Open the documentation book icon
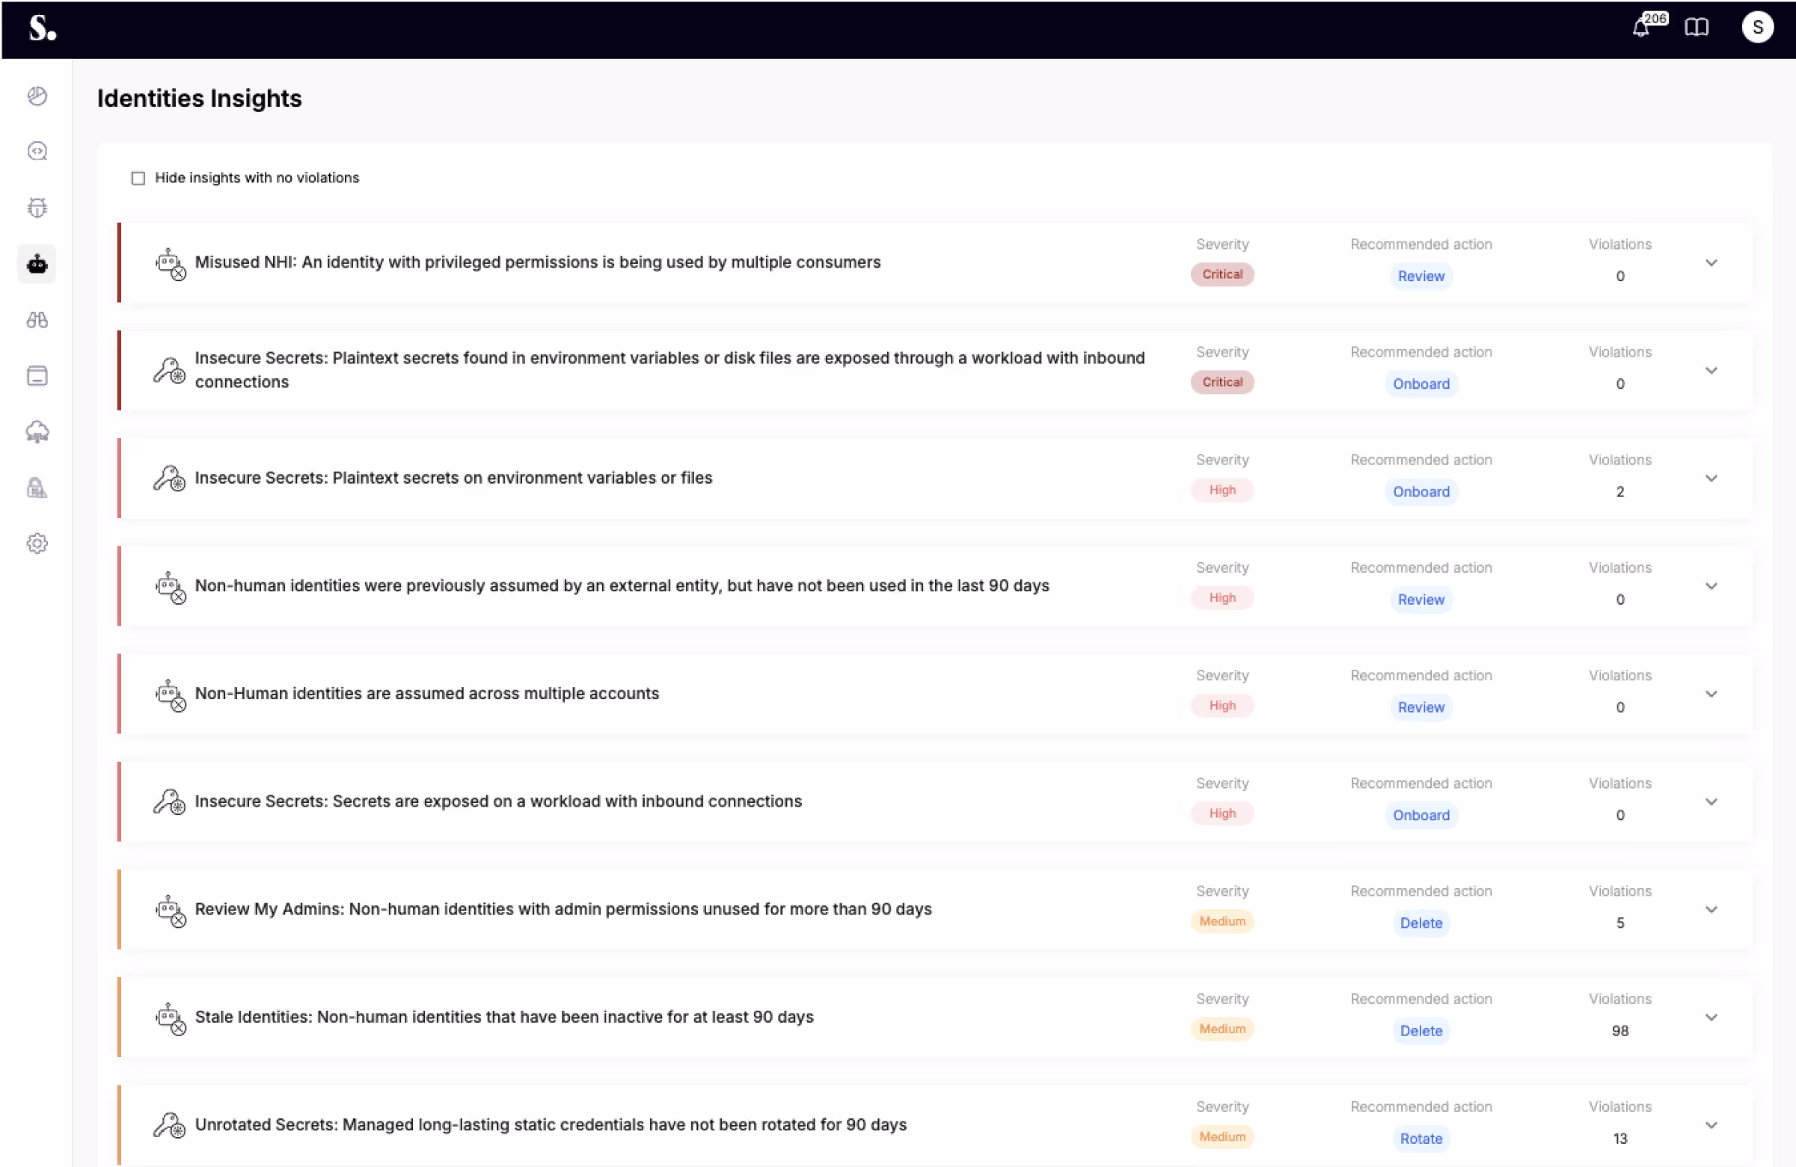This screenshot has width=1796, height=1167. (x=1696, y=28)
